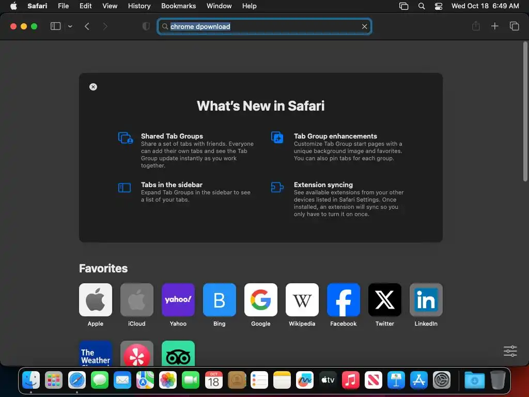Open the Trash from the Dock

point(497,380)
